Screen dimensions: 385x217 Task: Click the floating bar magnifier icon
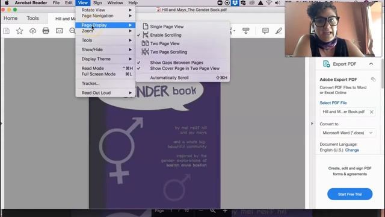pos(213,211)
